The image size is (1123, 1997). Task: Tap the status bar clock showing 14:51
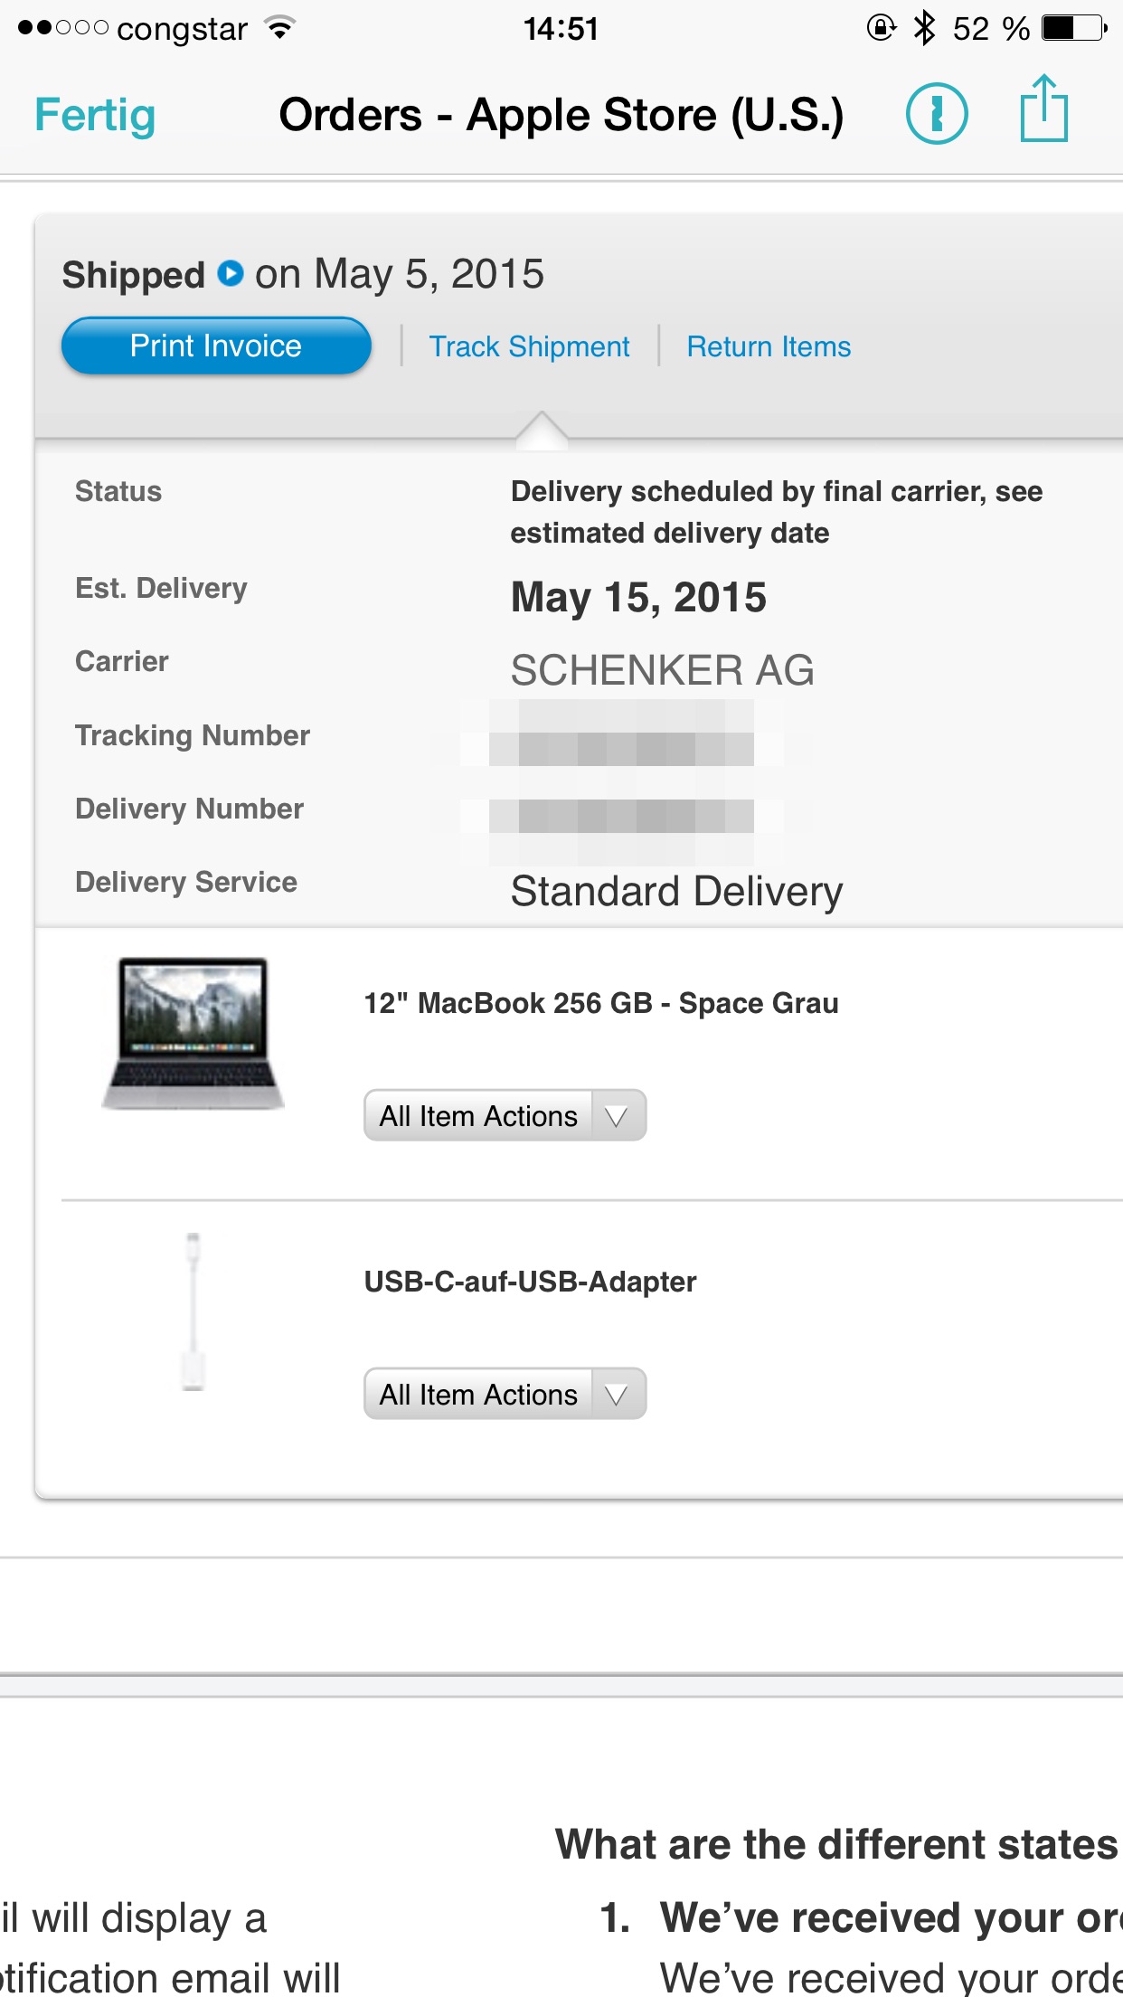coord(561,28)
